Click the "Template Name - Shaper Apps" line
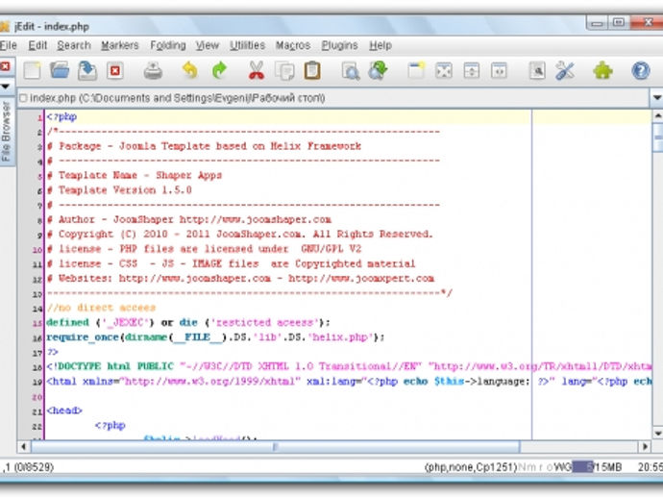The width and height of the screenshot is (663, 498). (135, 175)
